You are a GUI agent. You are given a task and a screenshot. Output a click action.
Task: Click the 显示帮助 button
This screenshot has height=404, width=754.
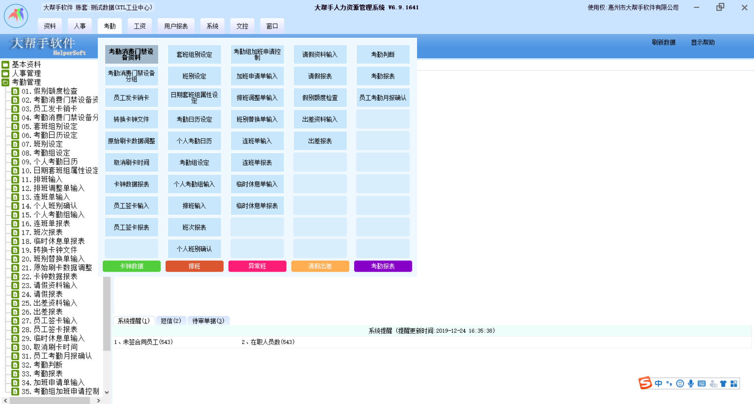coord(703,42)
